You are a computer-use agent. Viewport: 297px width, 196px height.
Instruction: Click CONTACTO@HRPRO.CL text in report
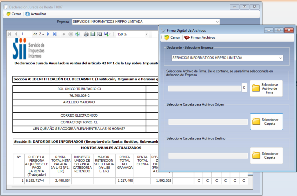pos(79,122)
